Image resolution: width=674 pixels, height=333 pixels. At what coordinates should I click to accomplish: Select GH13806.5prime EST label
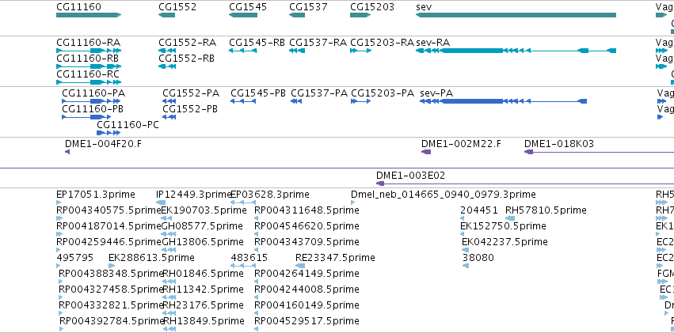tap(202, 242)
